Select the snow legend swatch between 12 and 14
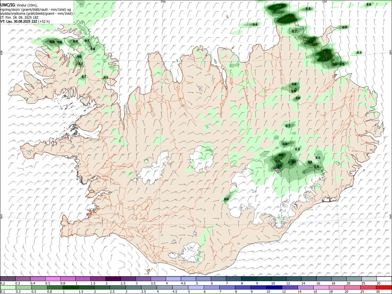 point(294,279)
